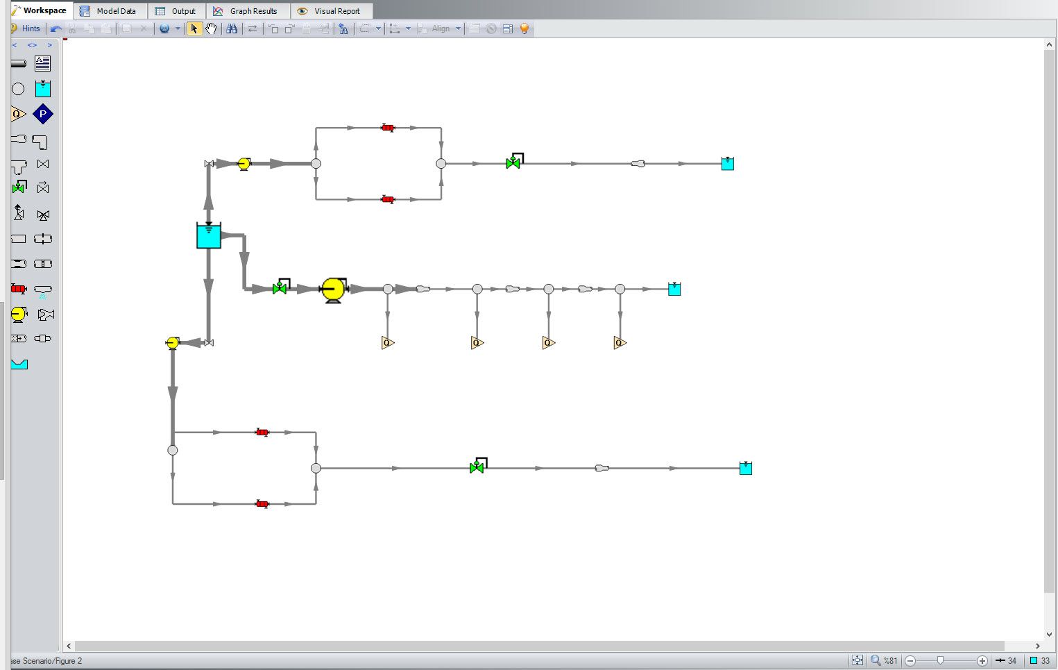This screenshot has height=670, width=1058.
Task: Pick the heat exchanger junction tool
Action: [x=19, y=288]
